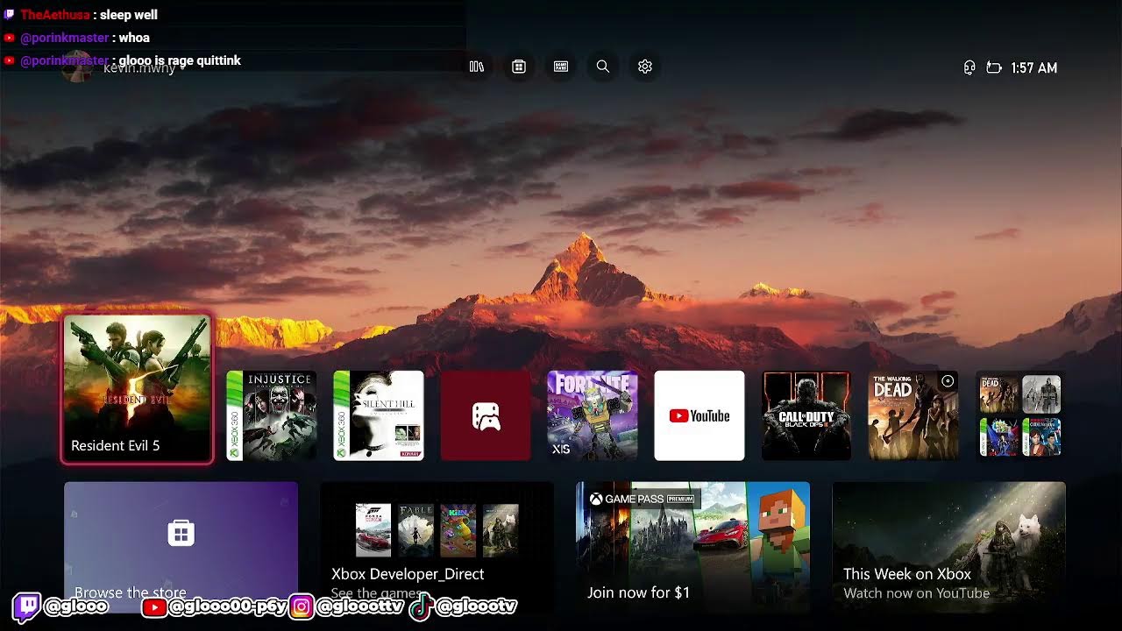Click the Fable thumbnail in Developer_Direct card
1122x631 pixels.
(415, 530)
